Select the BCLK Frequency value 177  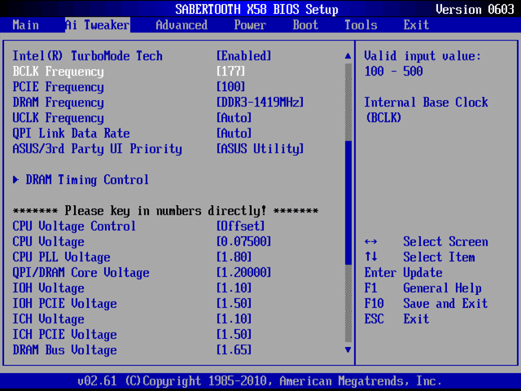231,71
